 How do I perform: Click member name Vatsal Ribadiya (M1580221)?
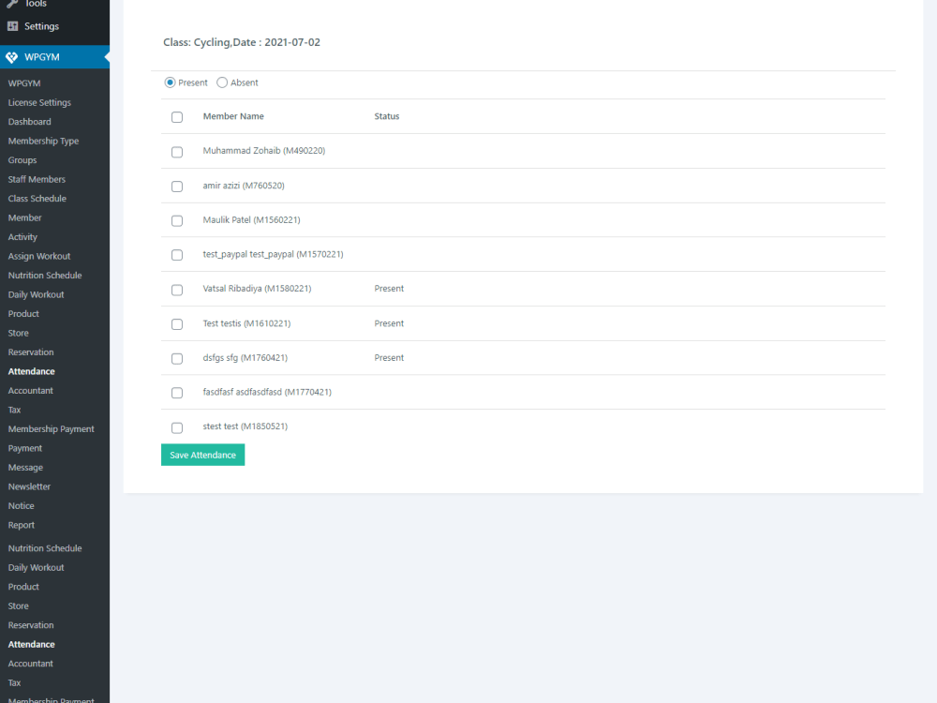pos(257,288)
